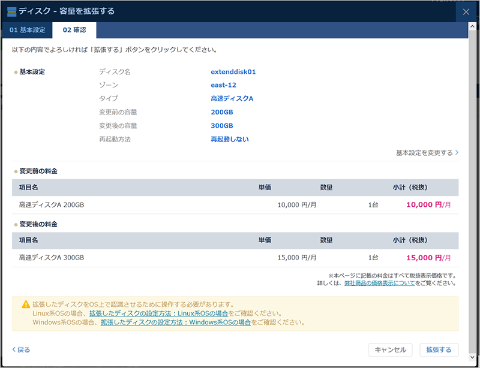Click the zone value east-12

(x=223, y=85)
